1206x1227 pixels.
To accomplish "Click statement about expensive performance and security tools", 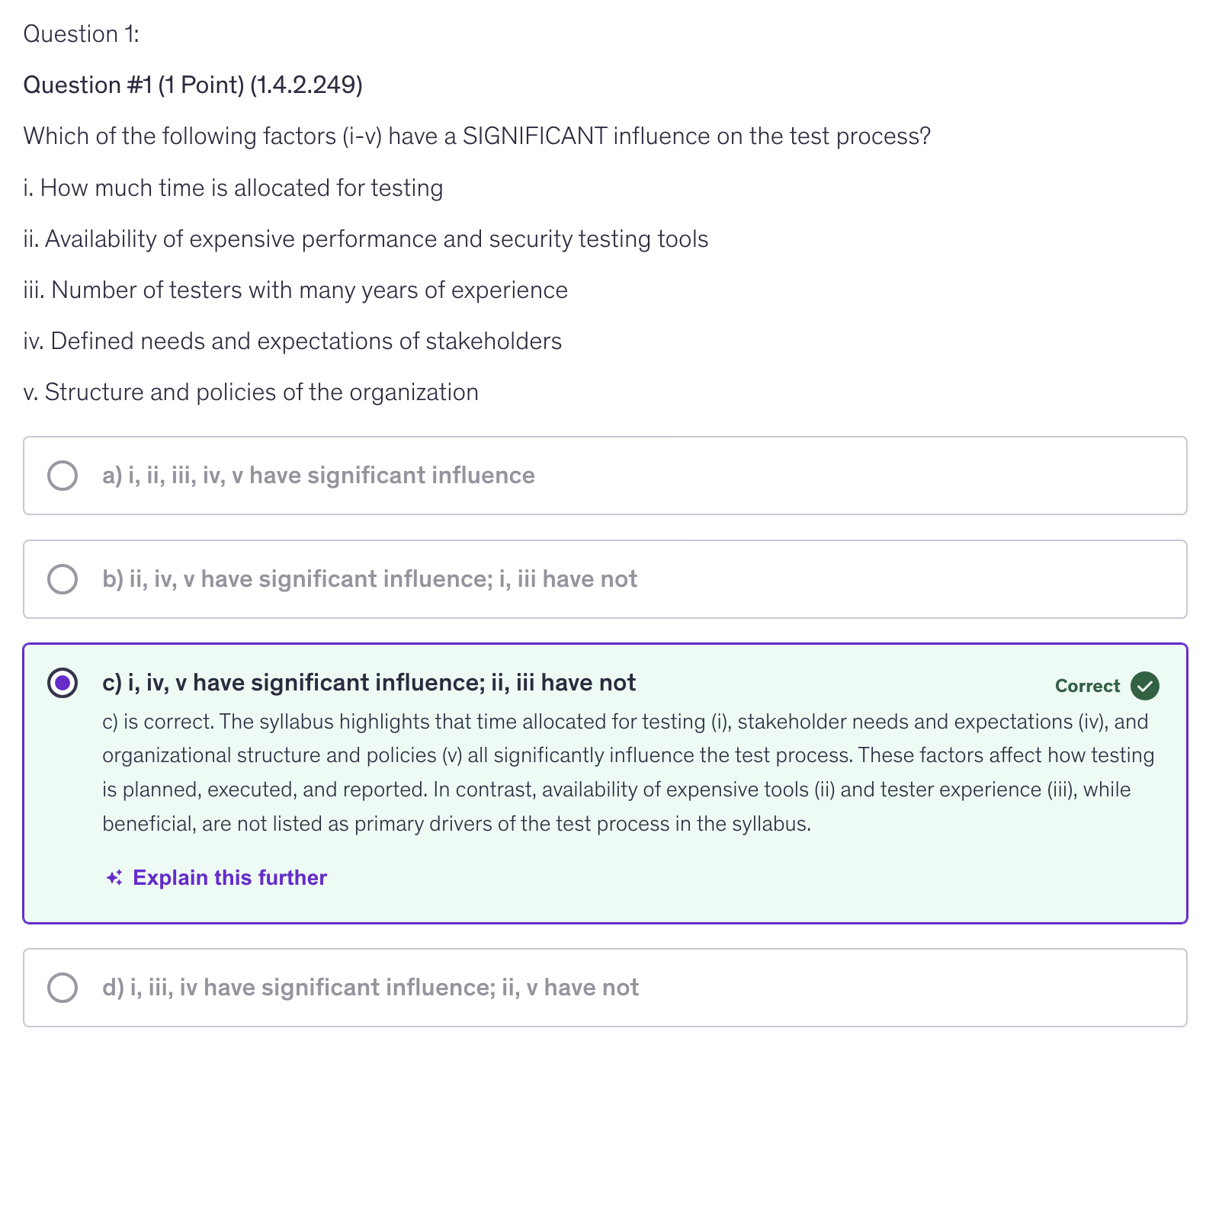I will click(366, 239).
